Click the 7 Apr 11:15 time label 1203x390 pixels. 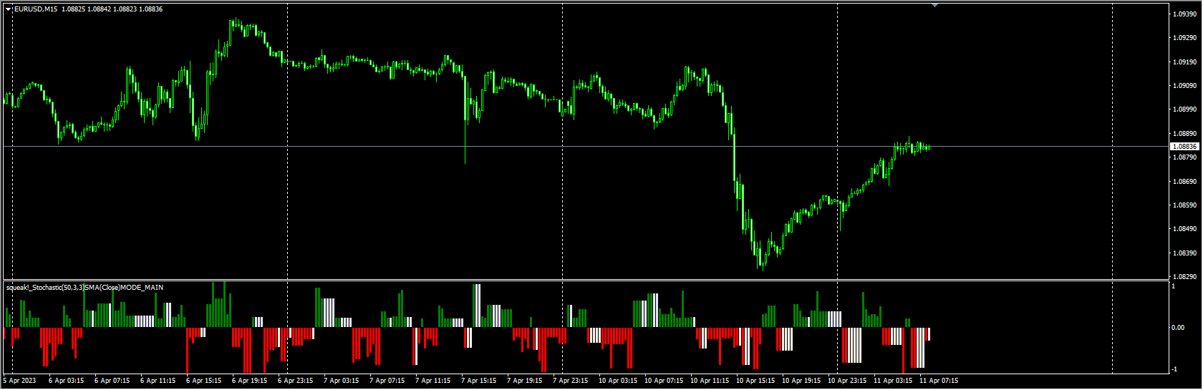433,381
